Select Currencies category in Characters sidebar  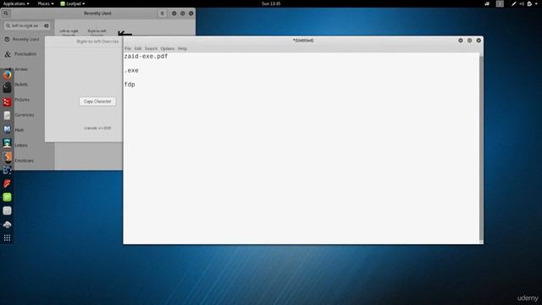click(x=25, y=115)
